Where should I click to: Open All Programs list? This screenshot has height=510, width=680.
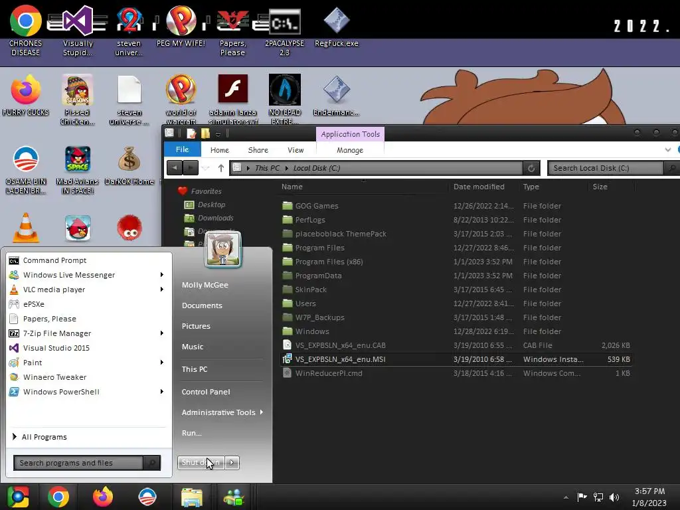coord(43,437)
